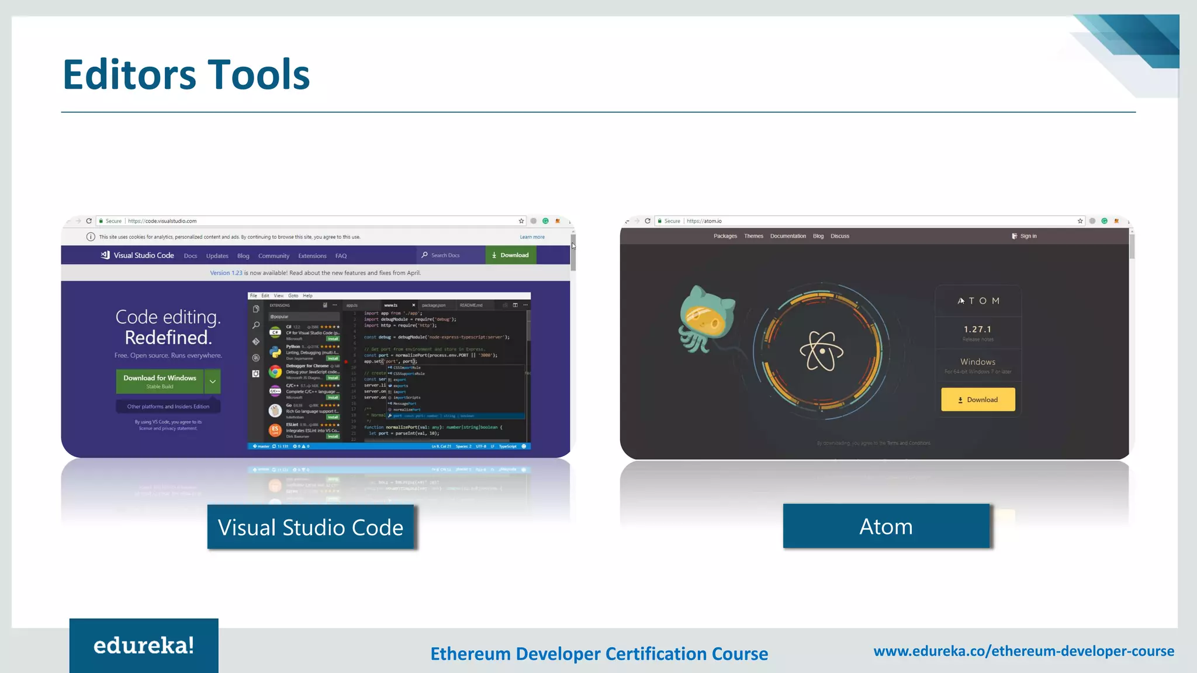1197x673 pixels.
Task: Click green Download button in VS Code navbar
Action: [510, 255]
